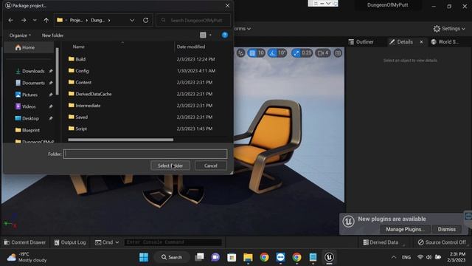This screenshot has height=266, width=472.
Task: Open Windows Start menu
Action: point(144,257)
